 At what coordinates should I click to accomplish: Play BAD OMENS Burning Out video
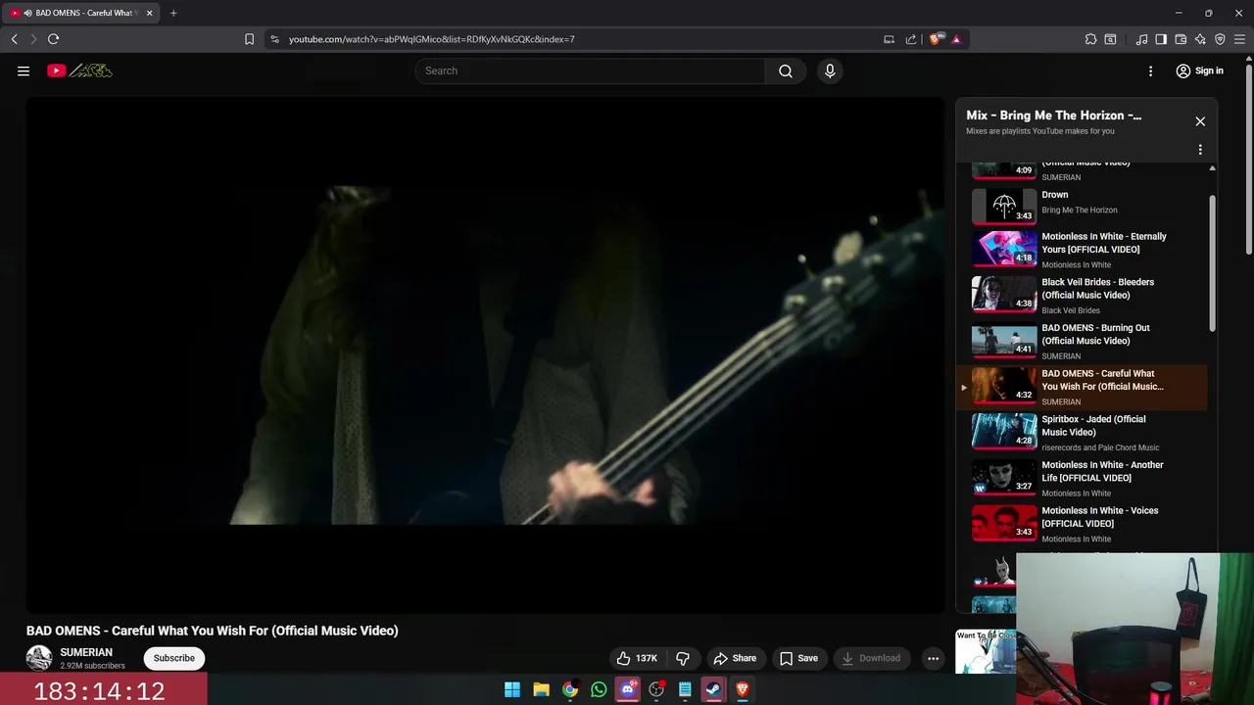pyautogui.click(x=1084, y=341)
